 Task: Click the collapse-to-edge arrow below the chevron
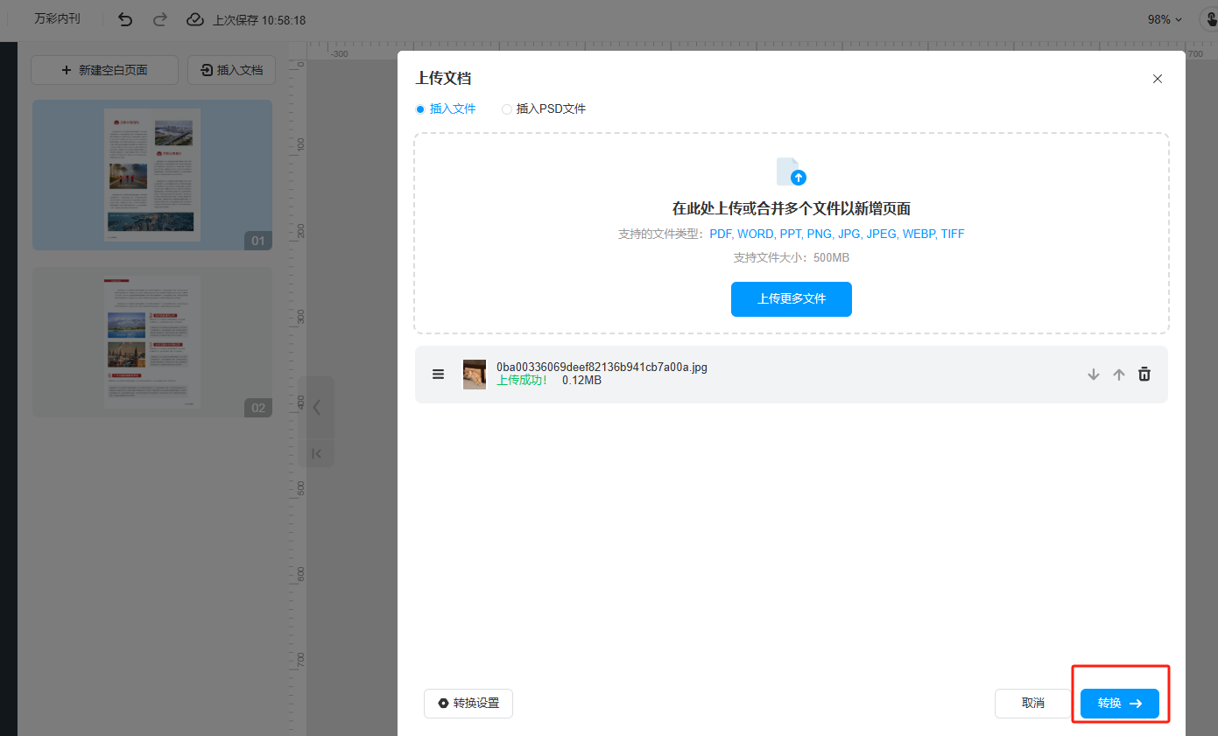pyautogui.click(x=316, y=453)
